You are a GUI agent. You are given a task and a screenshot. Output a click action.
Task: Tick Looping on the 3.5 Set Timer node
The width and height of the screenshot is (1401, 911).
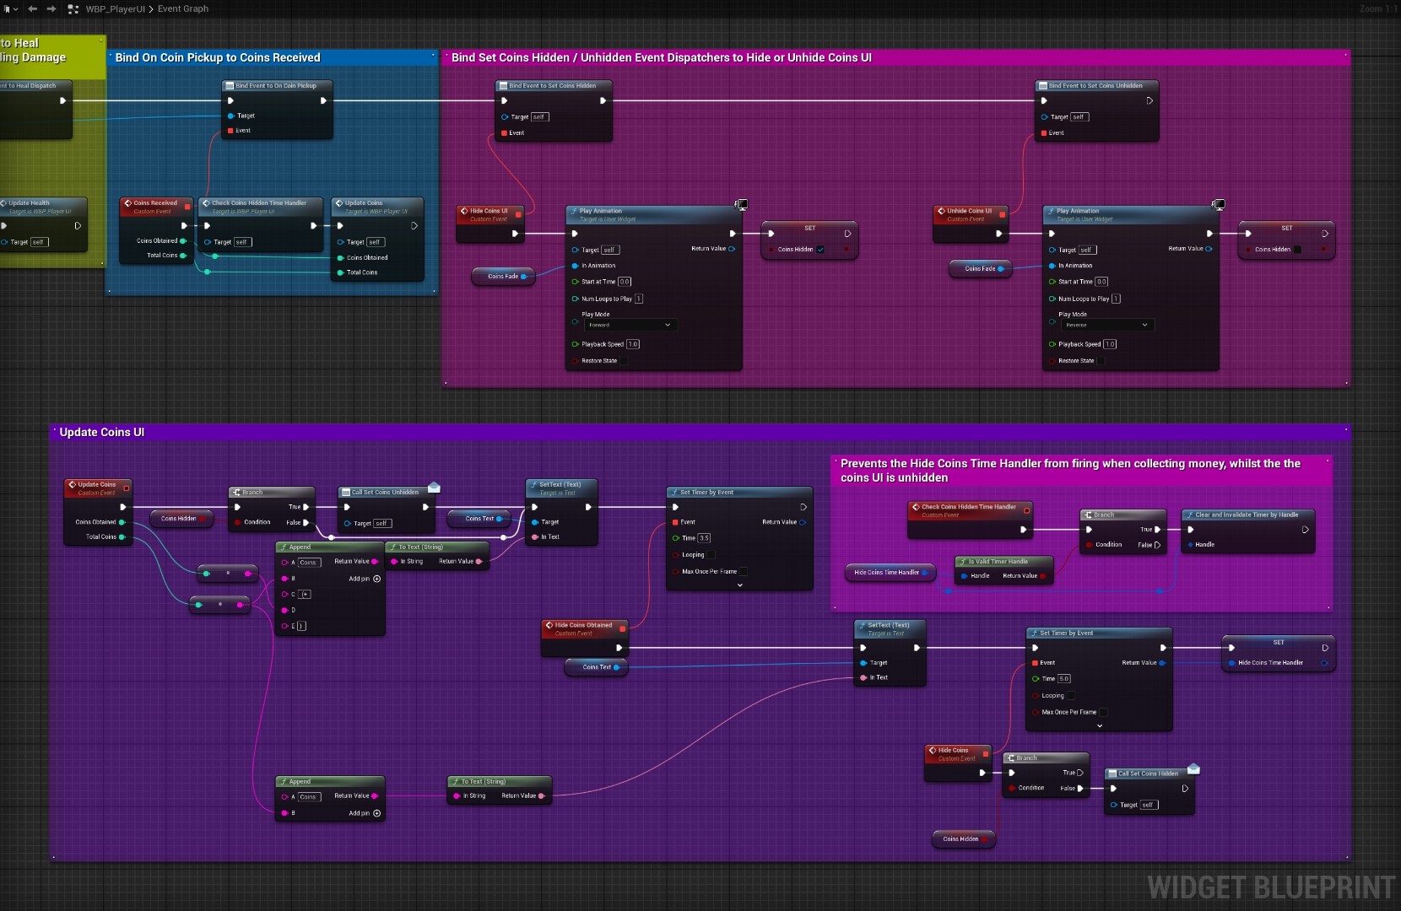coord(711,554)
